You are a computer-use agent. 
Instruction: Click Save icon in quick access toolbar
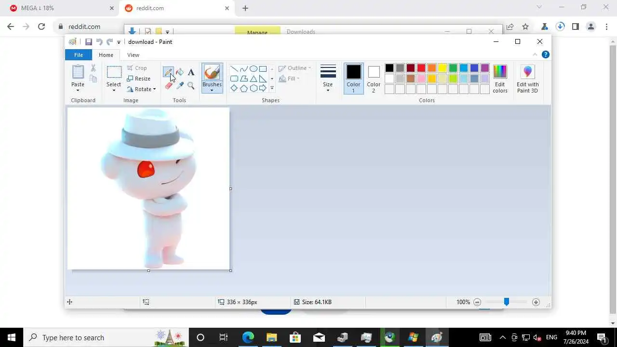click(x=89, y=42)
